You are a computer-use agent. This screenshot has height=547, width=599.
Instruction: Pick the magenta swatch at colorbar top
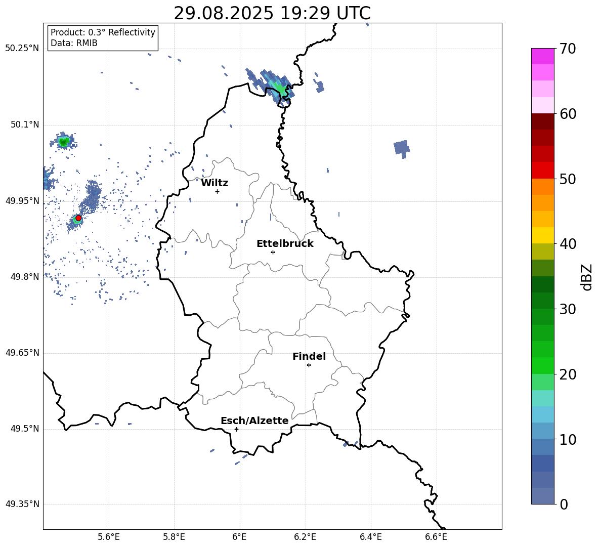(x=543, y=56)
